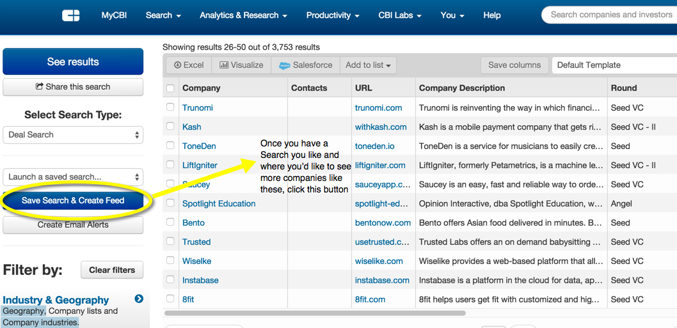The width and height of the screenshot is (677, 328).
Task: Select the Spotlight Education row checkbox
Action: click(171, 203)
